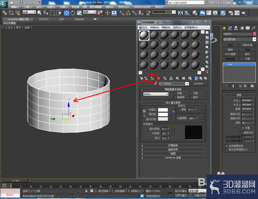The image size is (258, 199).
Task: Click Select by Name icon
Action: pos(46,13)
